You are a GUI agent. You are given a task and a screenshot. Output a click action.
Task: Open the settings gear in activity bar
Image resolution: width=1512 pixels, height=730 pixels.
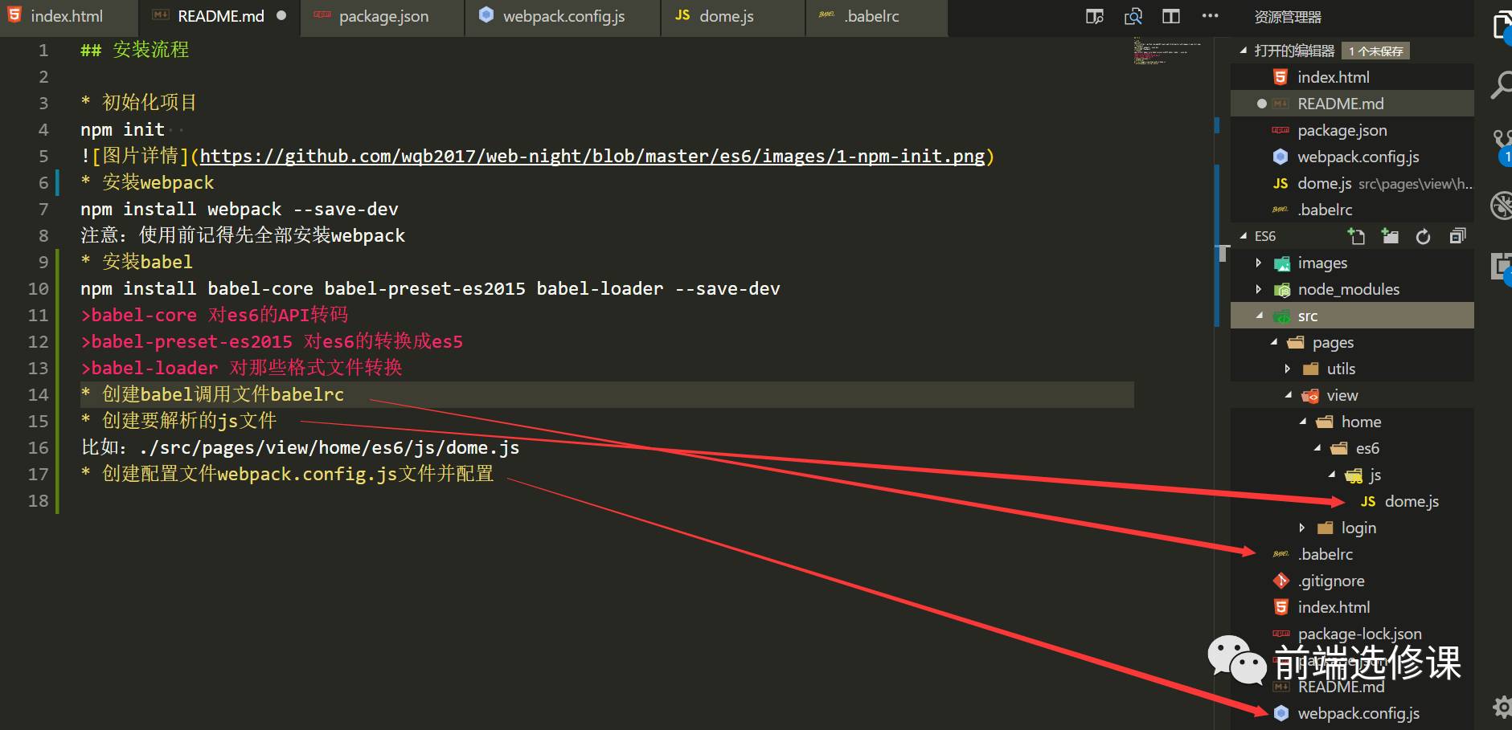coord(1501,707)
